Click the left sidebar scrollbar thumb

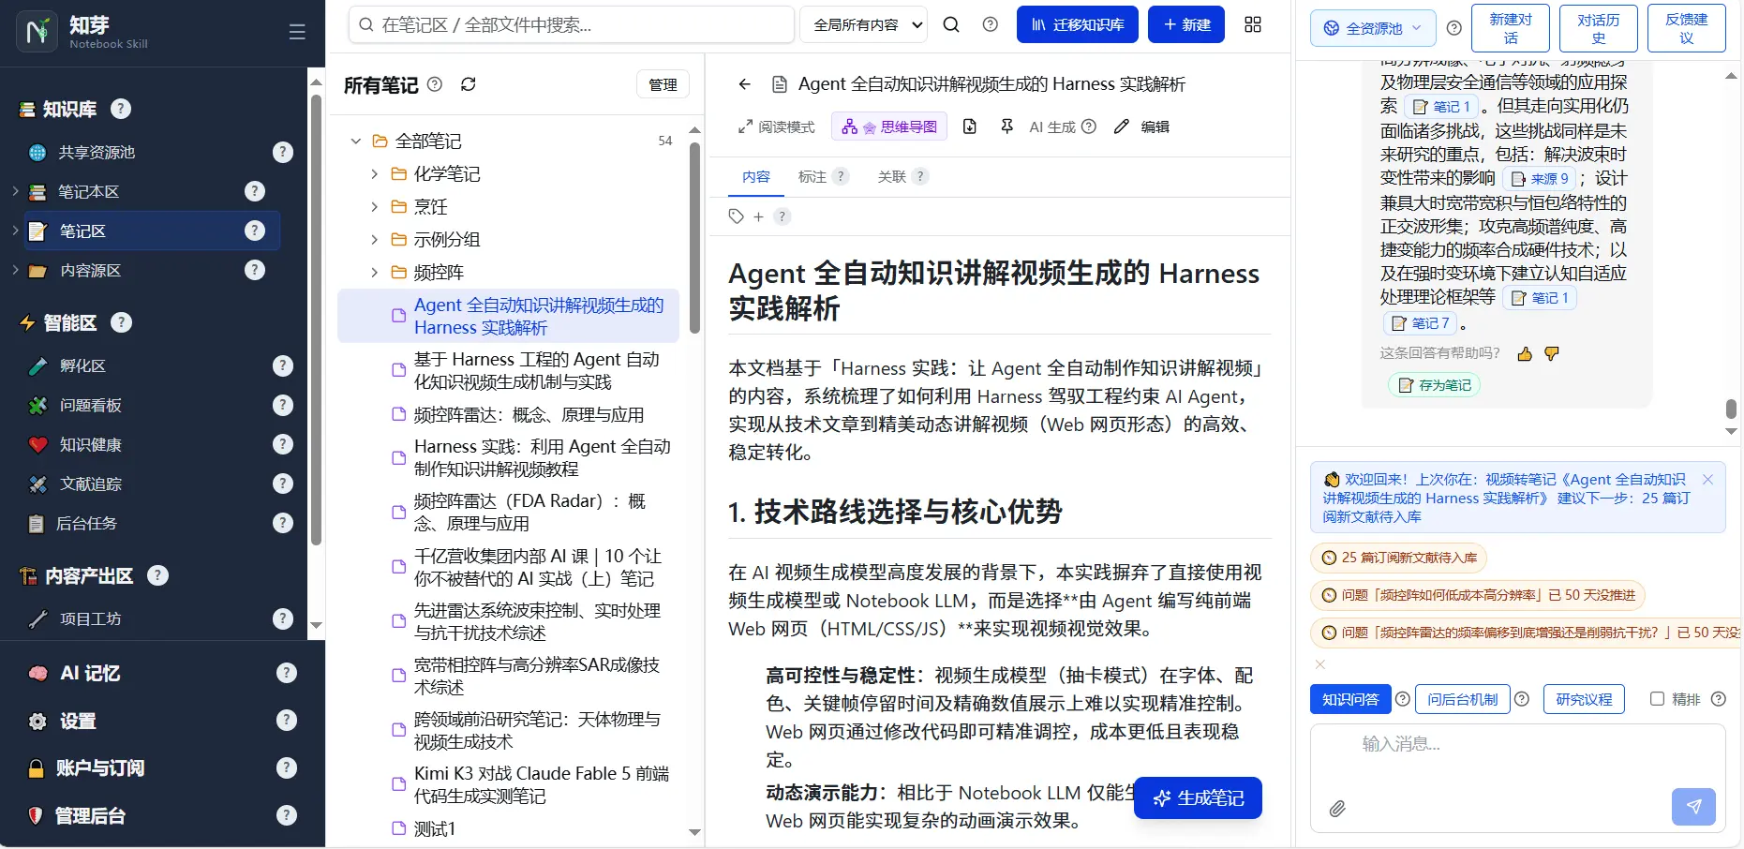click(316, 319)
